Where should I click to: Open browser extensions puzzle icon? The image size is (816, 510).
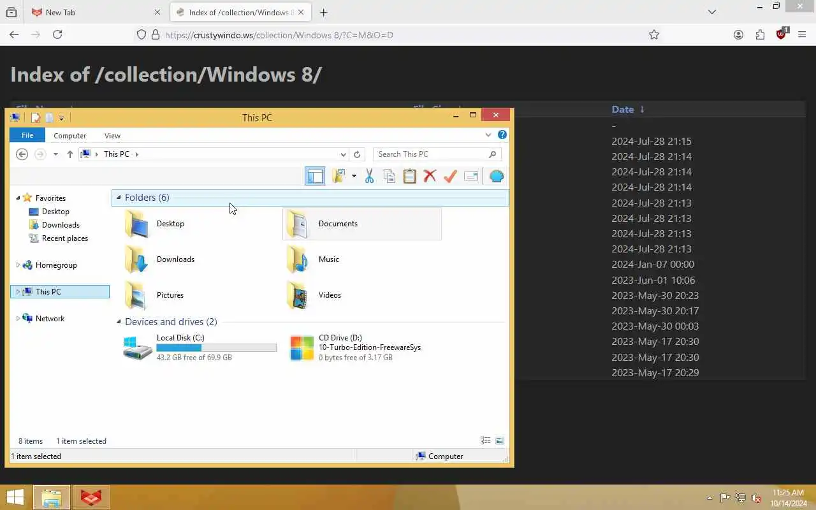(760, 34)
